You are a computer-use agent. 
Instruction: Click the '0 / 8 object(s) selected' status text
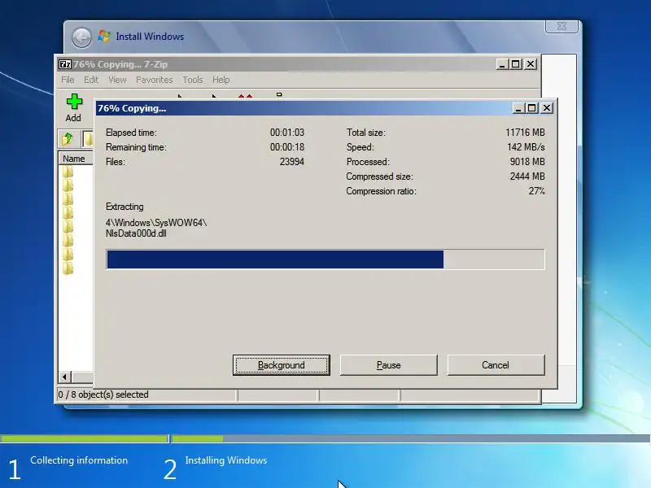(103, 394)
